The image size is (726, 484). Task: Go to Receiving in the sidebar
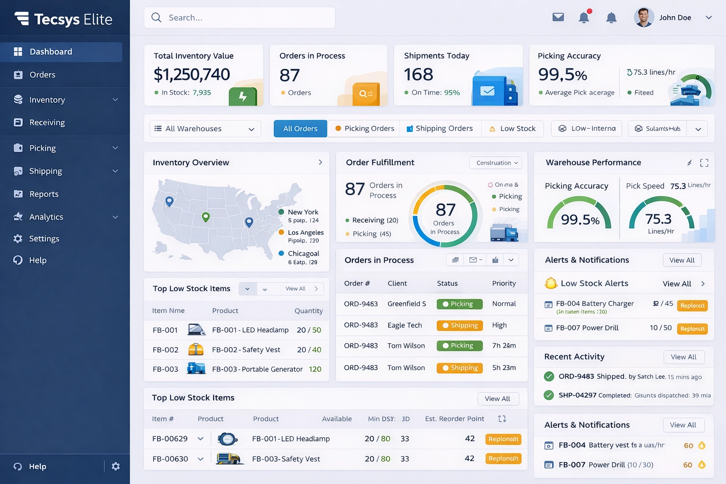(47, 122)
